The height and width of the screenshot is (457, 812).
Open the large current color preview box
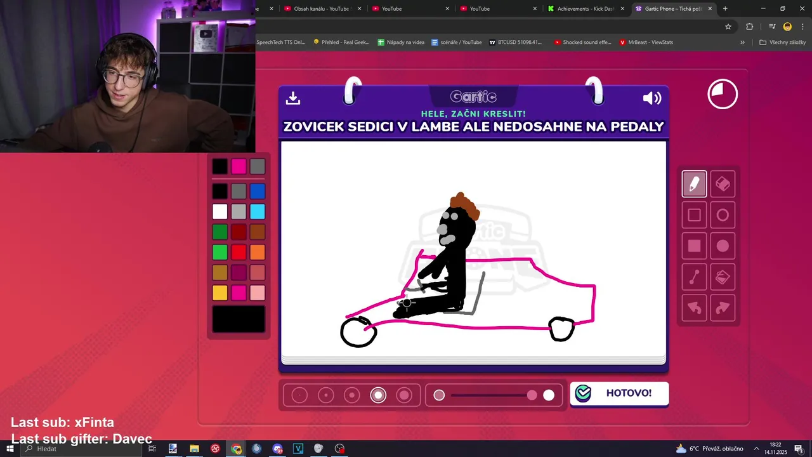(x=239, y=319)
